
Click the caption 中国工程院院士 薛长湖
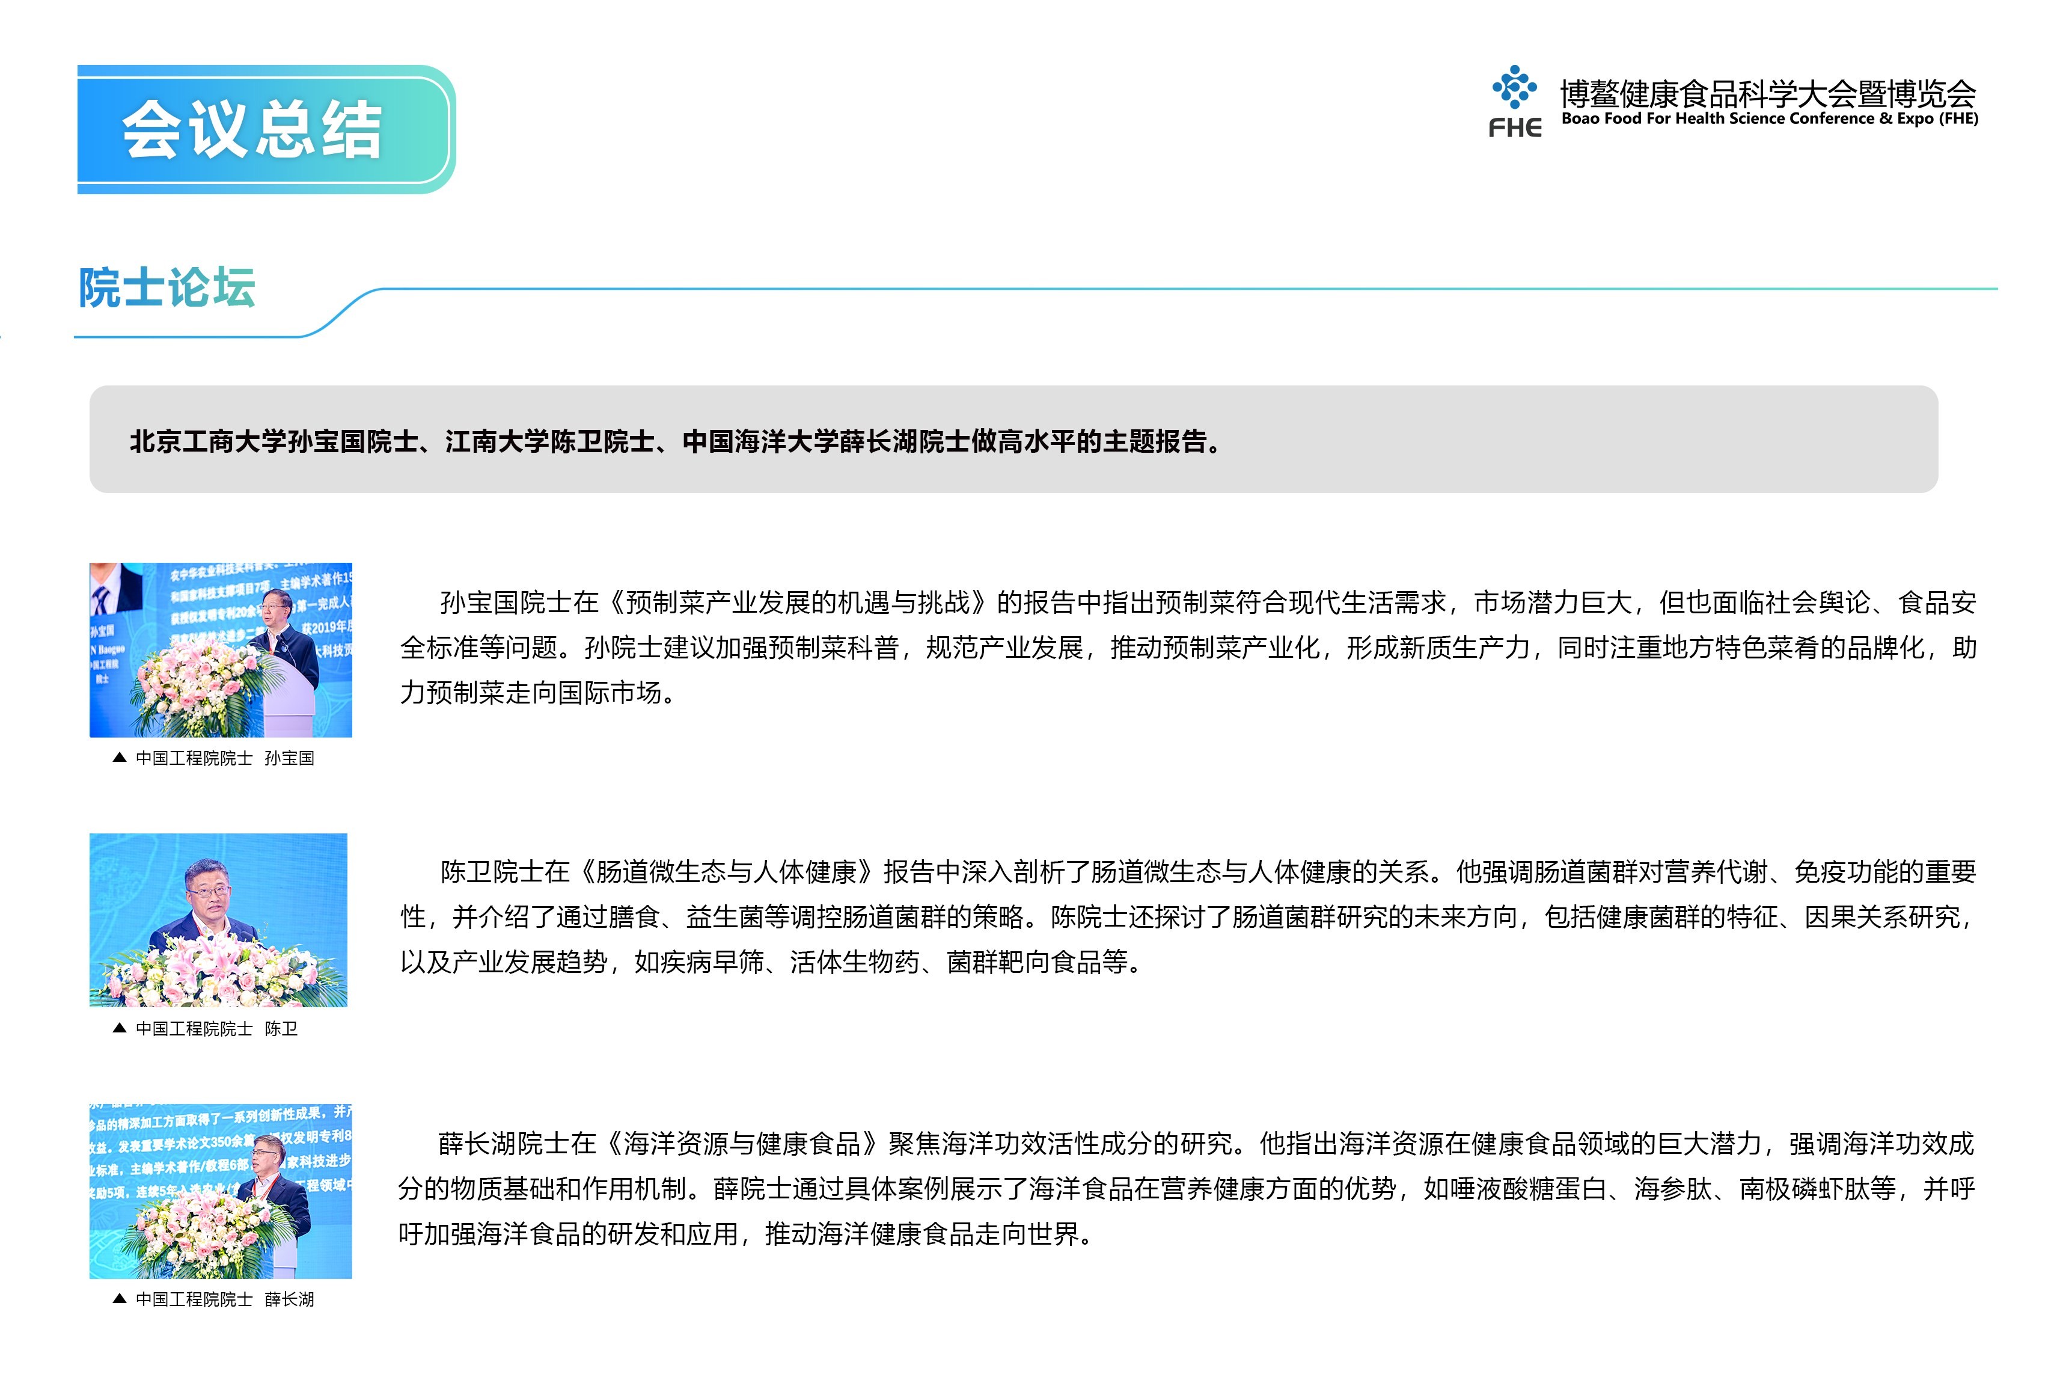point(225,1299)
